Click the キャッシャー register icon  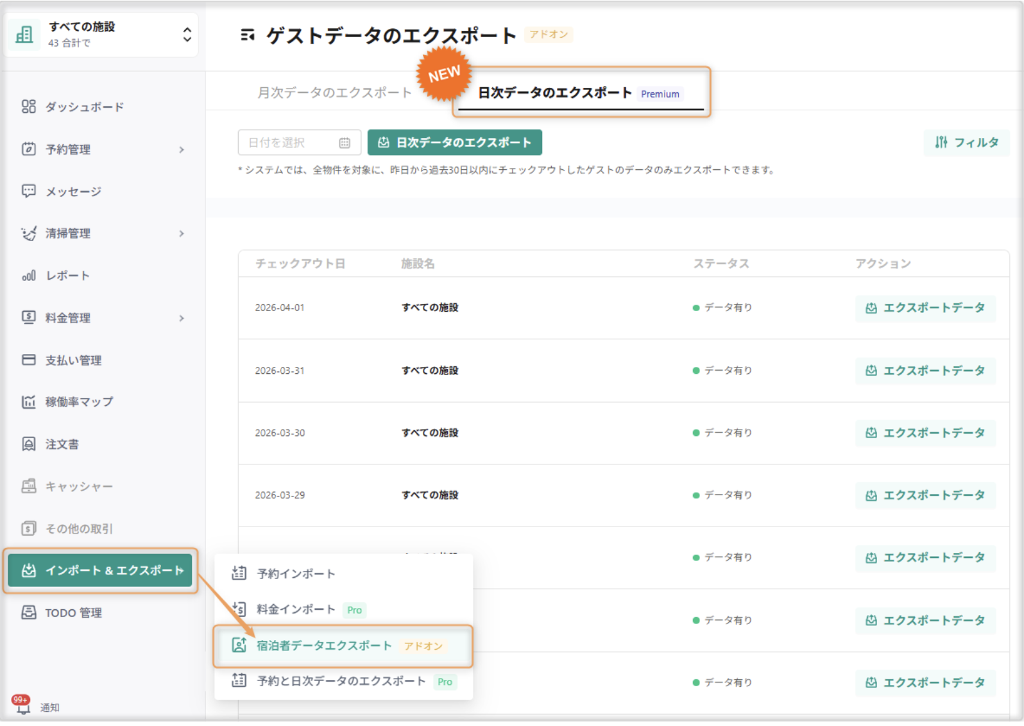coord(29,486)
